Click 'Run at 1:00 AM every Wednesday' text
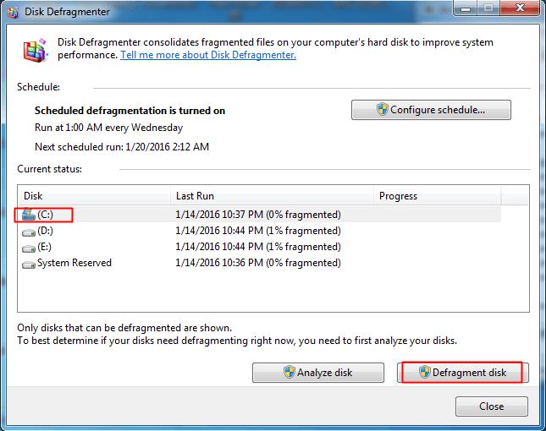 tap(108, 128)
